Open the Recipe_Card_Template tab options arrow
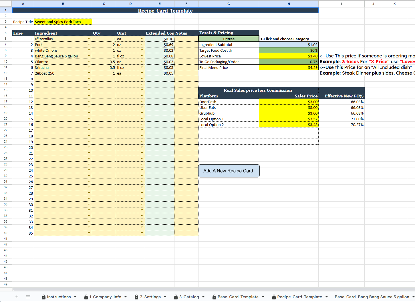This screenshot has height=302, width=415. (x=326, y=297)
